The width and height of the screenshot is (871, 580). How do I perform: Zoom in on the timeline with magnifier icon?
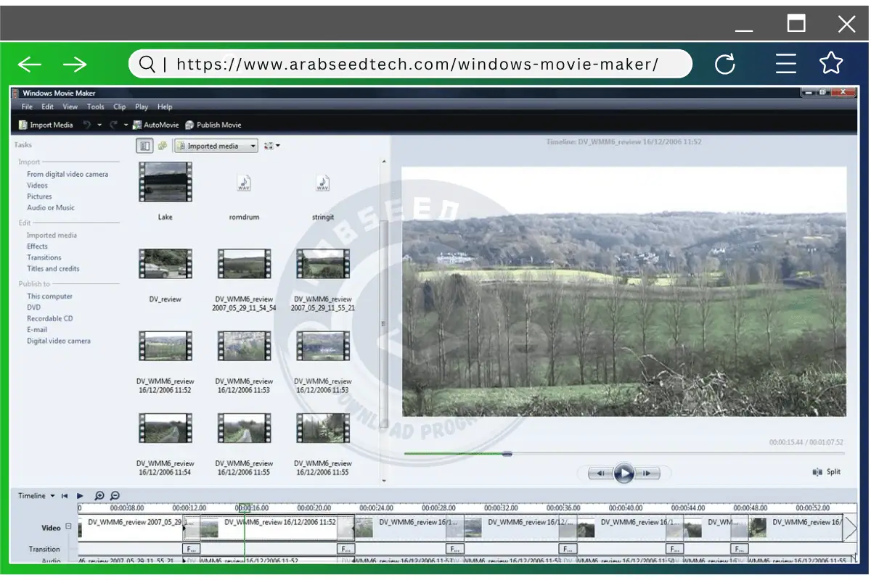pos(99,495)
